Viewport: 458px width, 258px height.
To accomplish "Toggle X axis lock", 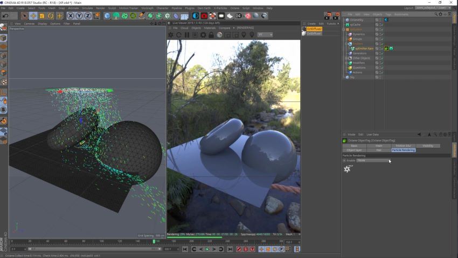I will [71, 16].
